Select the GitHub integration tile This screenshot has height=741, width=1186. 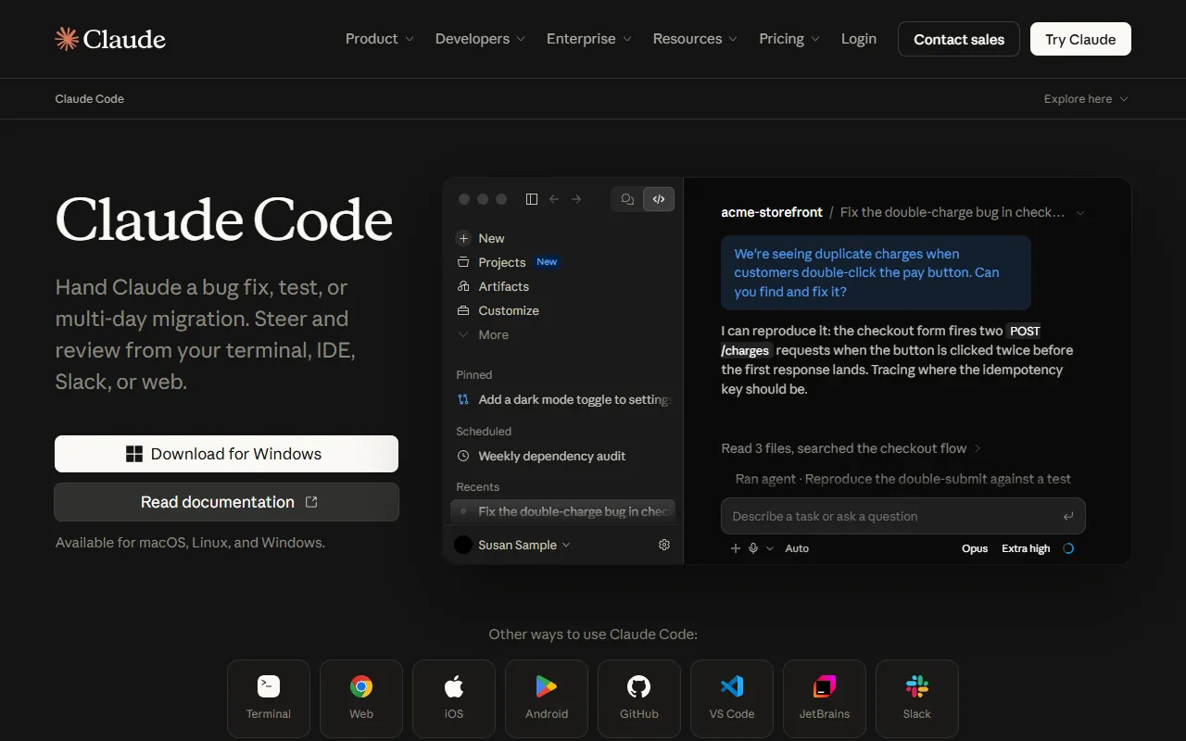pyautogui.click(x=639, y=698)
